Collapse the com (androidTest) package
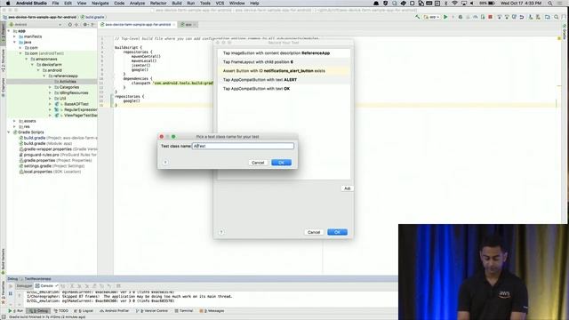The image size is (569, 320). (20, 53)
